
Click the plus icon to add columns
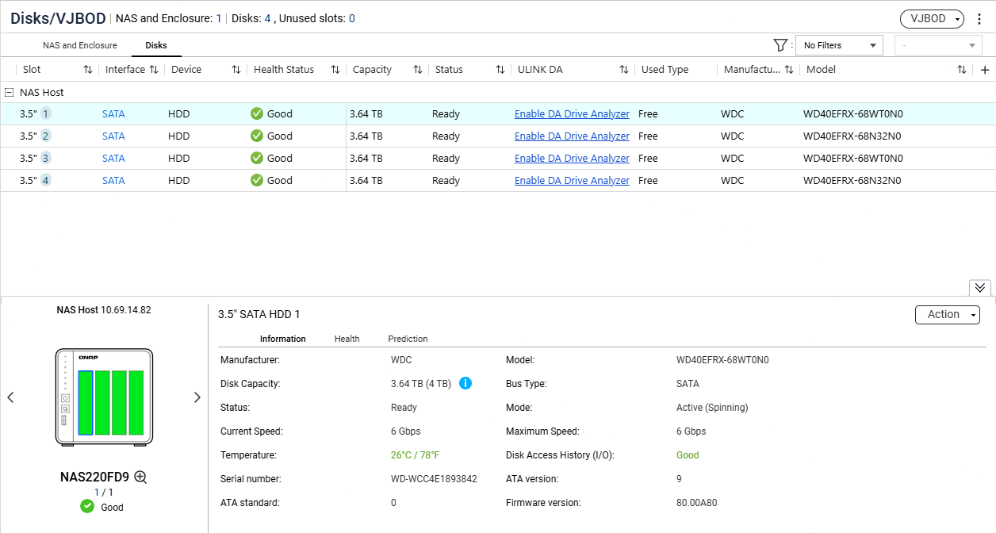click(985, 70)
